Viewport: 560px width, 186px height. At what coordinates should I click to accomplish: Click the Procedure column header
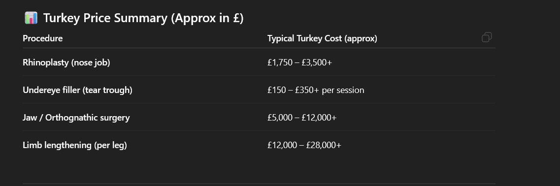coord(42,38)
